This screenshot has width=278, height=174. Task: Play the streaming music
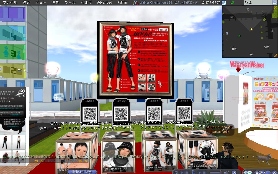pyautogui.click(x=182, y=172)
